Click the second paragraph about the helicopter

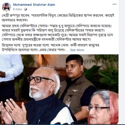pyautogui.click(x=57, y=33)
